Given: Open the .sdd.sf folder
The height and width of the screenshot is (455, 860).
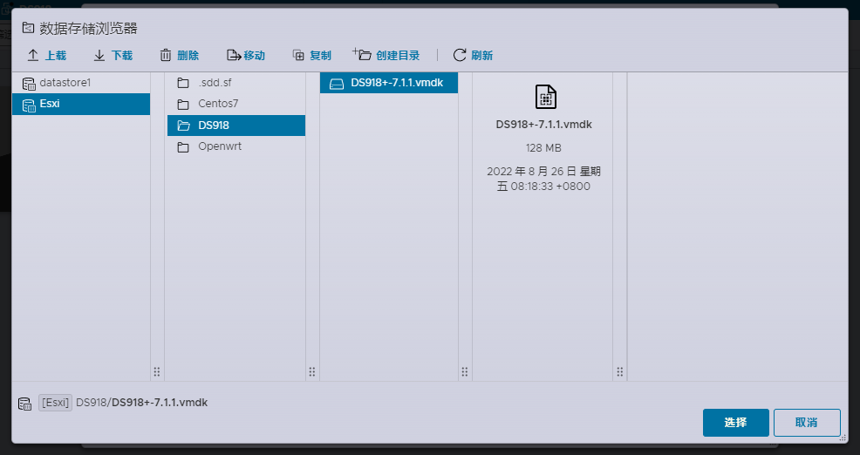Looking at the screenshot, I should click(x=215, y=83).
